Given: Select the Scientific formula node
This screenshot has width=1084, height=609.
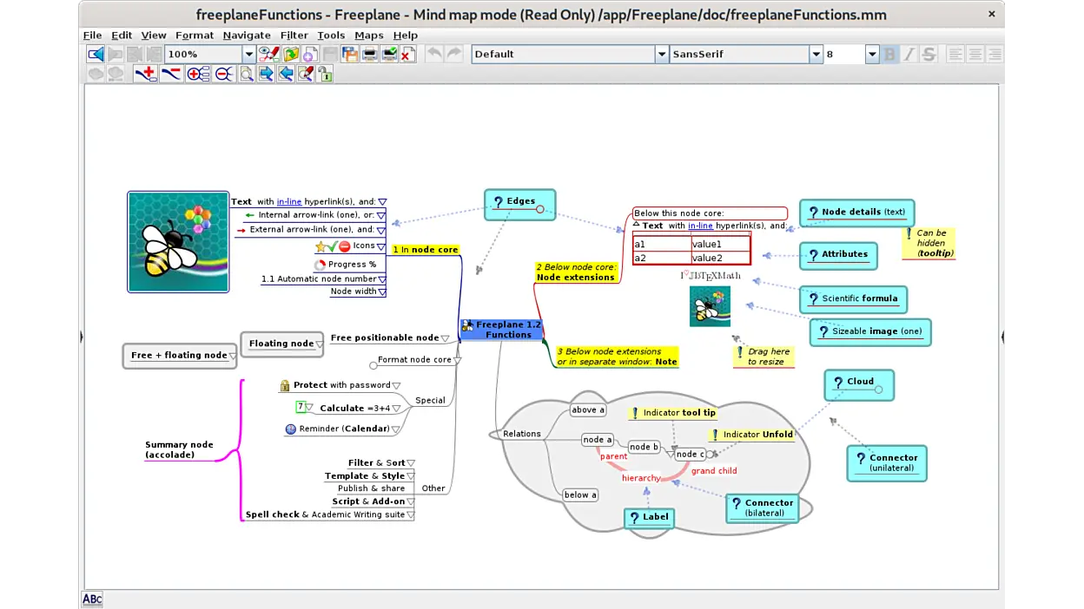Looking at the screenshot, I should click(853, 298).
